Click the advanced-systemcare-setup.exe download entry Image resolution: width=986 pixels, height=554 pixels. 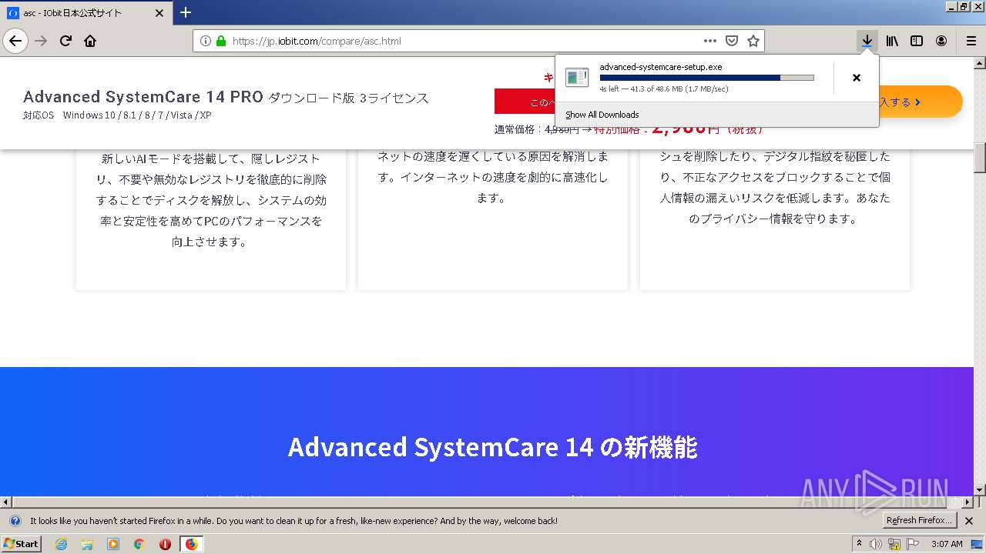[x=694, y=78]
